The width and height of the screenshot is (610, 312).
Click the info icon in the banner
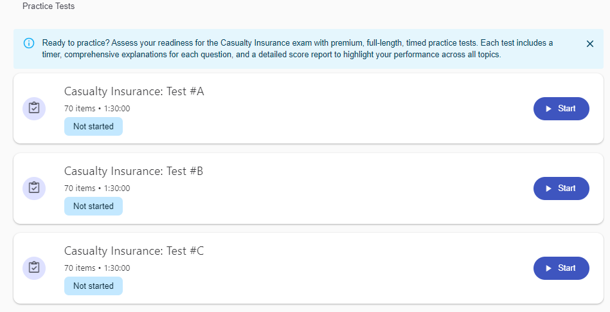pyautogui.click(x=29, y=43)
